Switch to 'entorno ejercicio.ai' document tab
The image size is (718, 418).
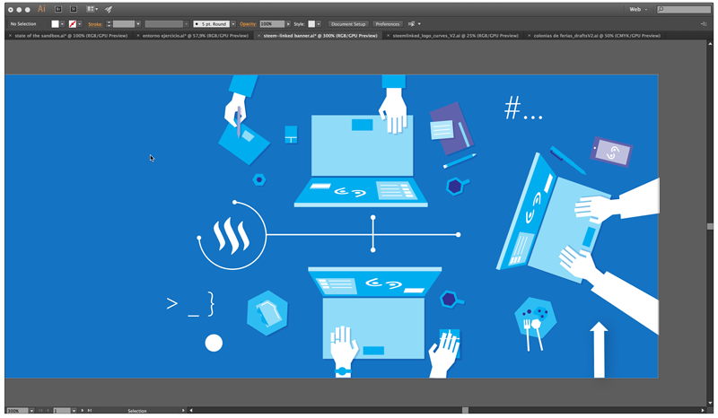[x=196, y=35]
